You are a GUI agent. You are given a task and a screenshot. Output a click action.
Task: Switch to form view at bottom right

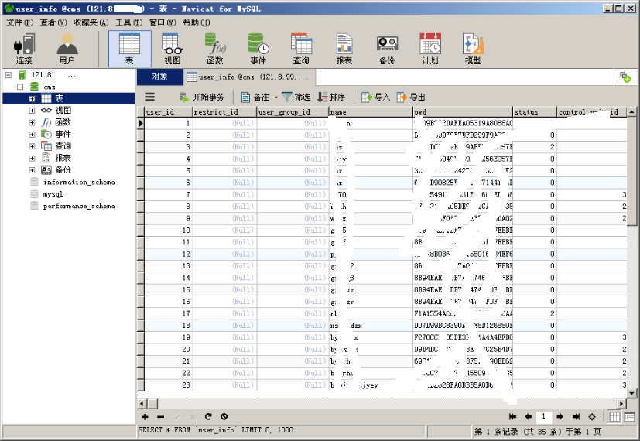[629, 417]
